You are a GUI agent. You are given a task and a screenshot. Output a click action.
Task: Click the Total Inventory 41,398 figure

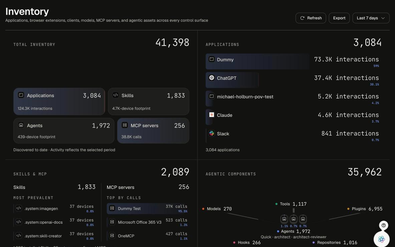[172, 42]
